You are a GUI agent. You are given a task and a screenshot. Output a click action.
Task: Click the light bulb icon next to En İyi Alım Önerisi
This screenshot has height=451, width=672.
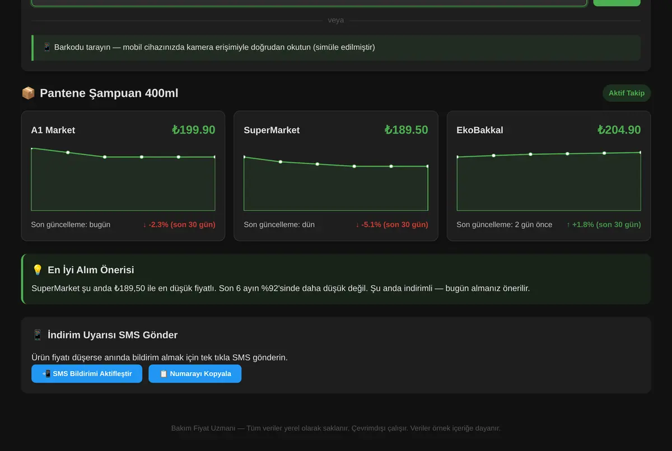tap(38, 270)
